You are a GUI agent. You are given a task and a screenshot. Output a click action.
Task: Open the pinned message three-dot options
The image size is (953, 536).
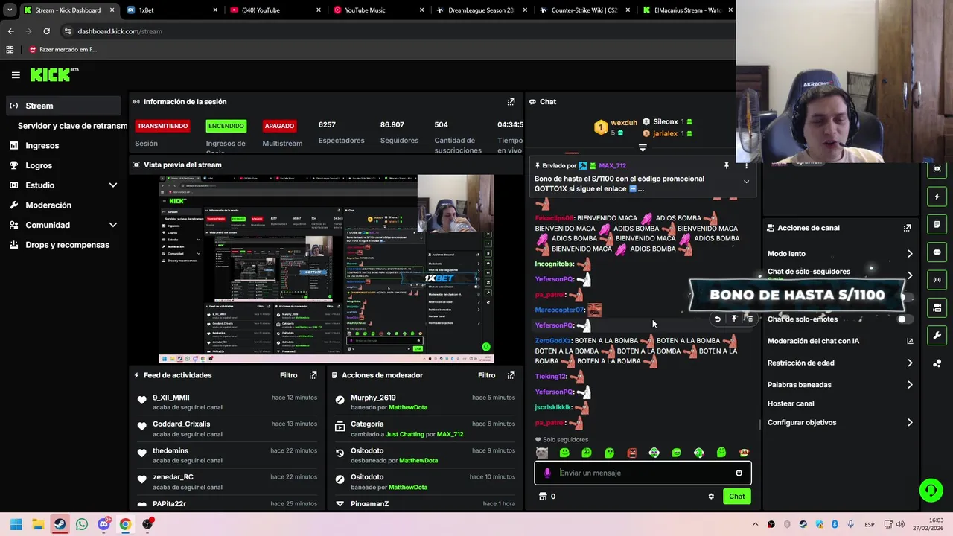746,165
